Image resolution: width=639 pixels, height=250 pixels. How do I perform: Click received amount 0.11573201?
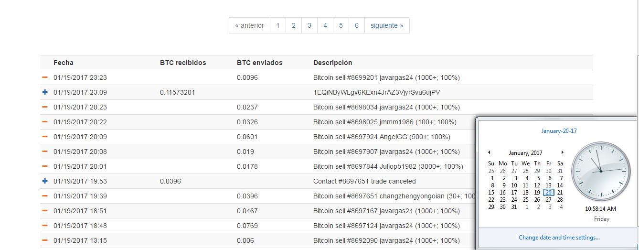[x=177, y=92]
